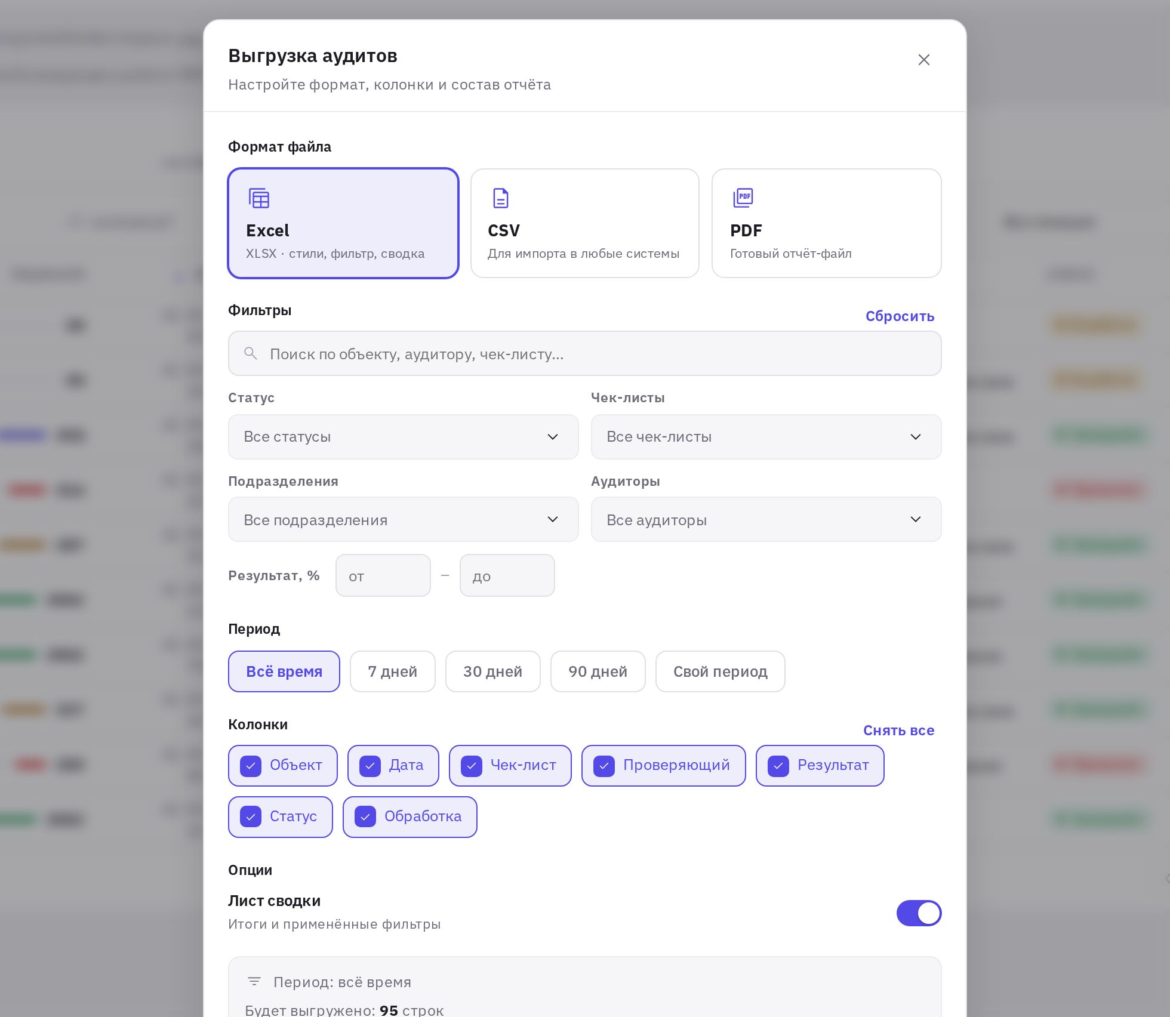Click the Excel spreadsheet icon

pyautogui.click(x=259, y=198)
